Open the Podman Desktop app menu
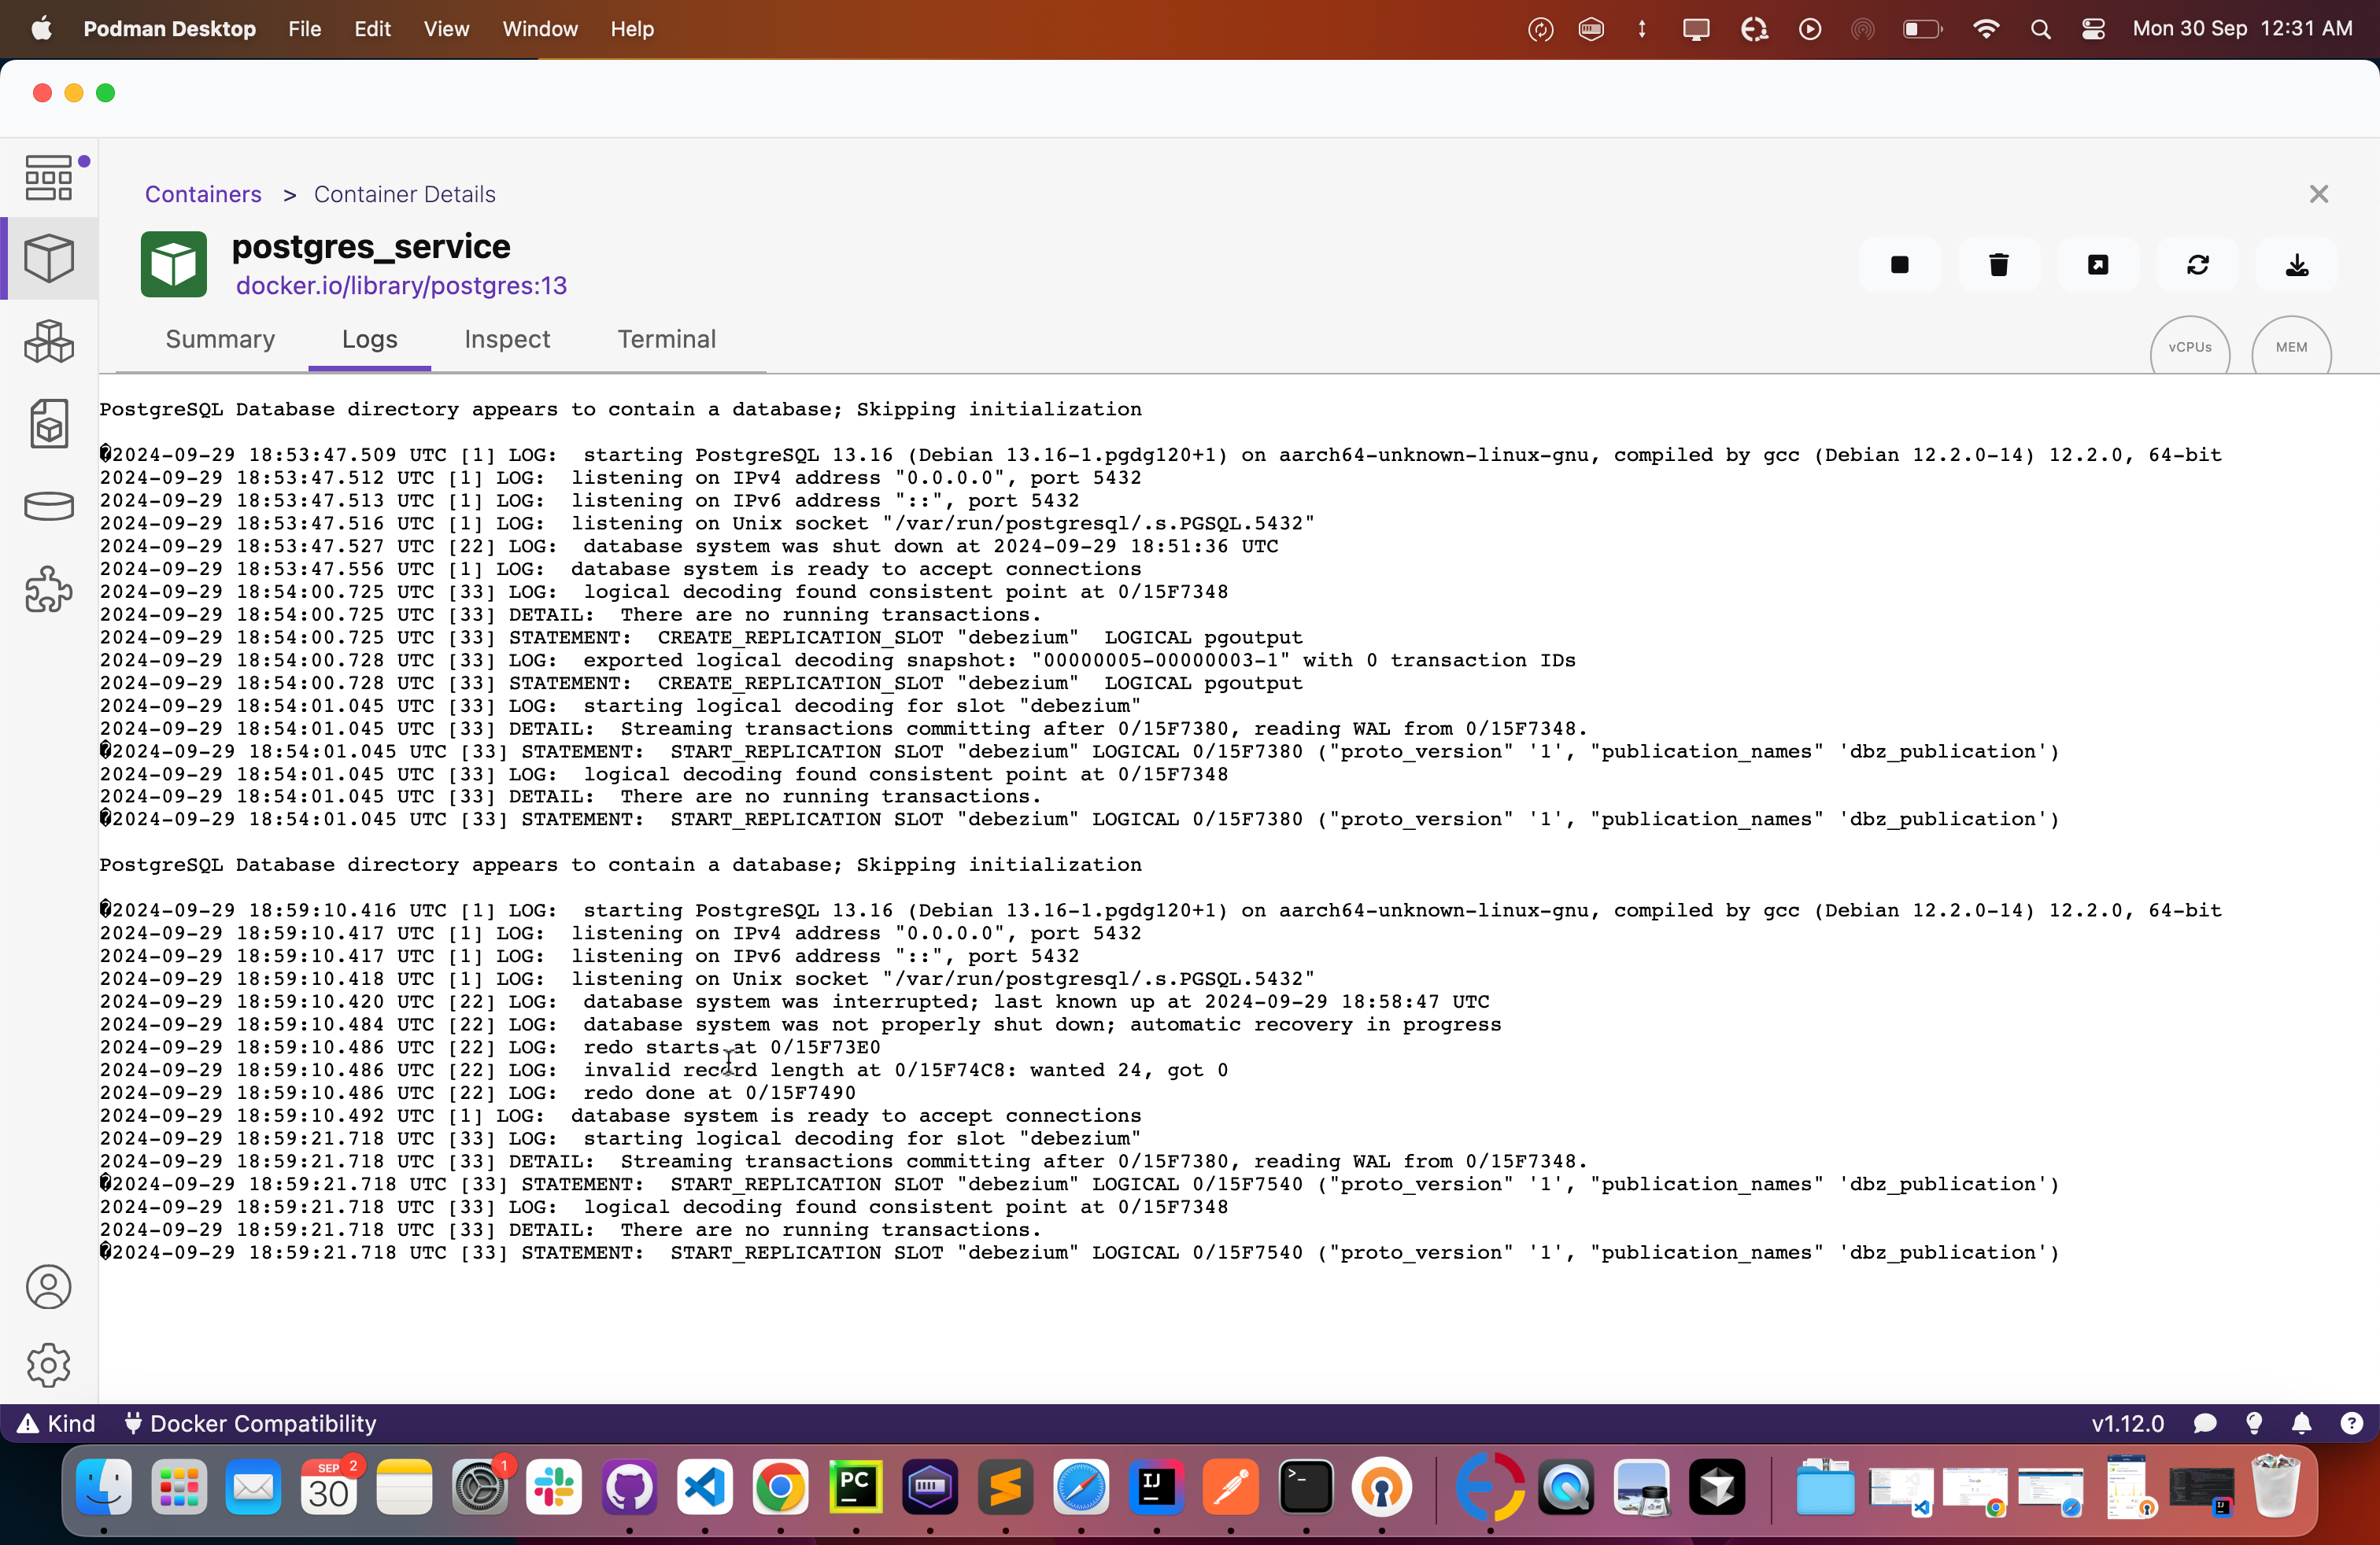This screenshot has height=1545, width=2380. click(x=169, y=29)
